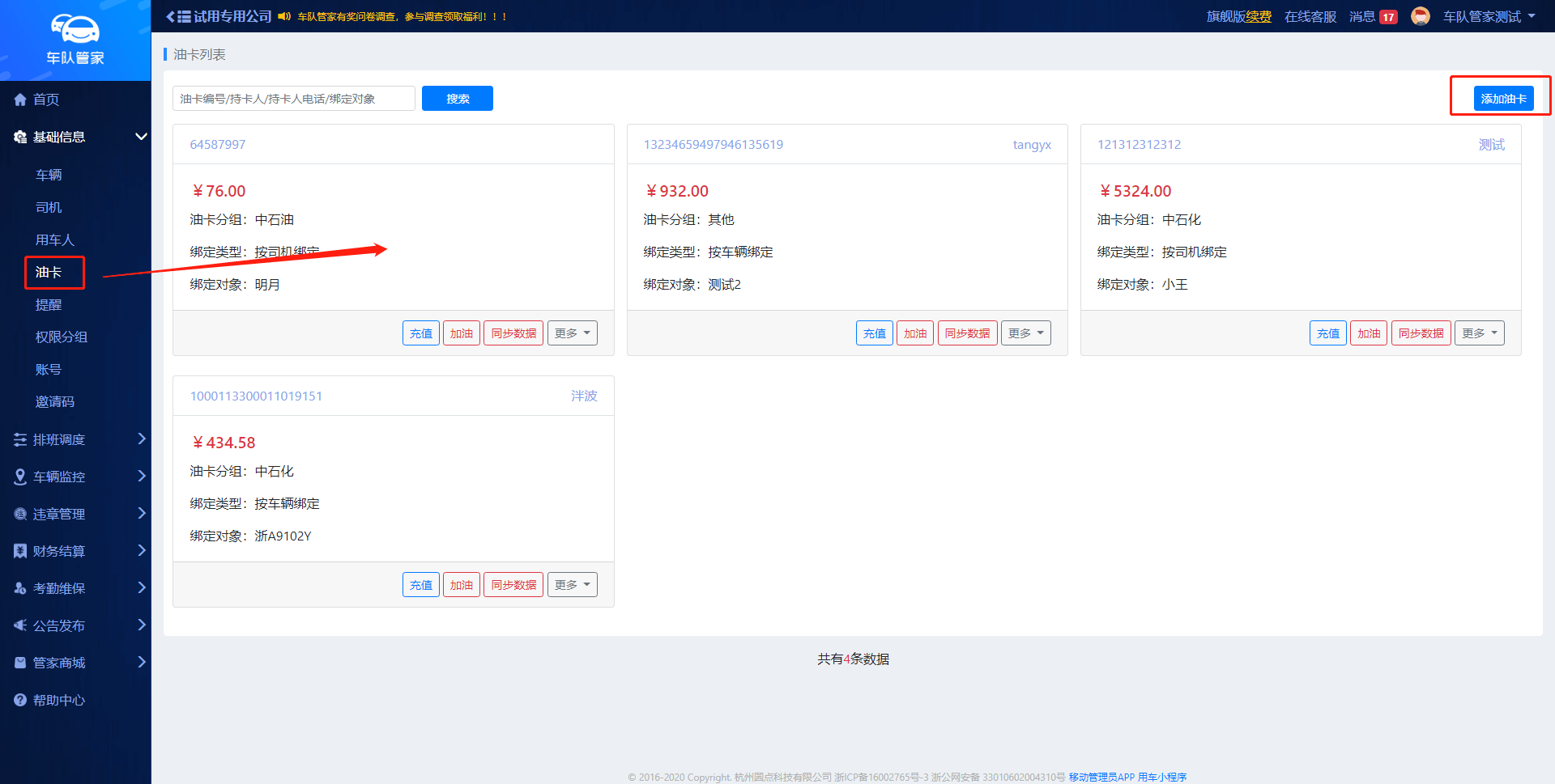
Task: Click the announcement speaker icon
Action: coord(283,16)
